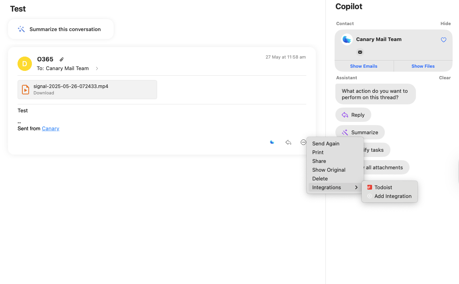This screenshot has height=284, width=459.
Task: Open the Canary link in the signature
Action: click(51, 129)
